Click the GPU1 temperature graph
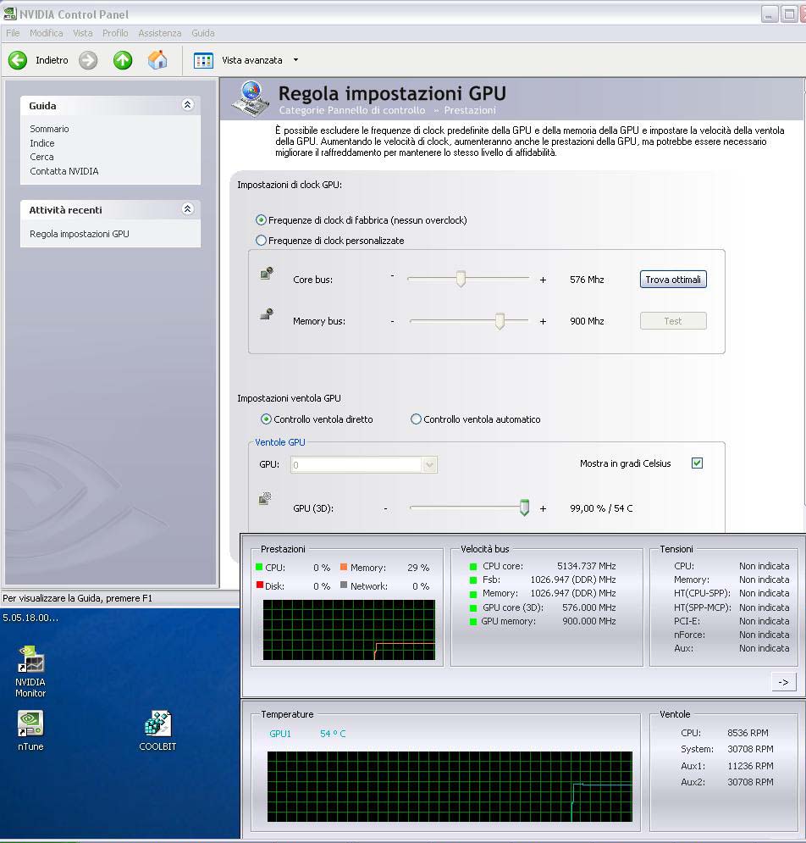 click(450, 786)
